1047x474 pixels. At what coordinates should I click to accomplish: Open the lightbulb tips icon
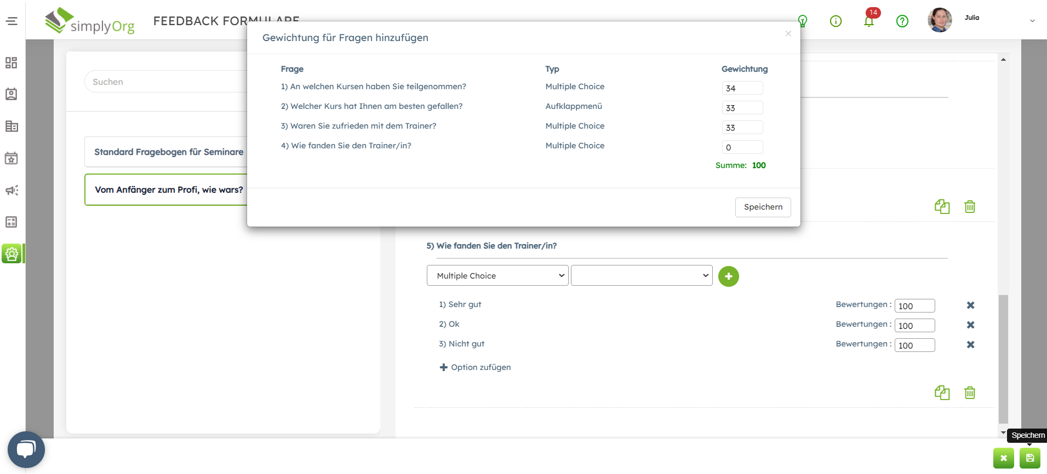(x=803, y=21)
